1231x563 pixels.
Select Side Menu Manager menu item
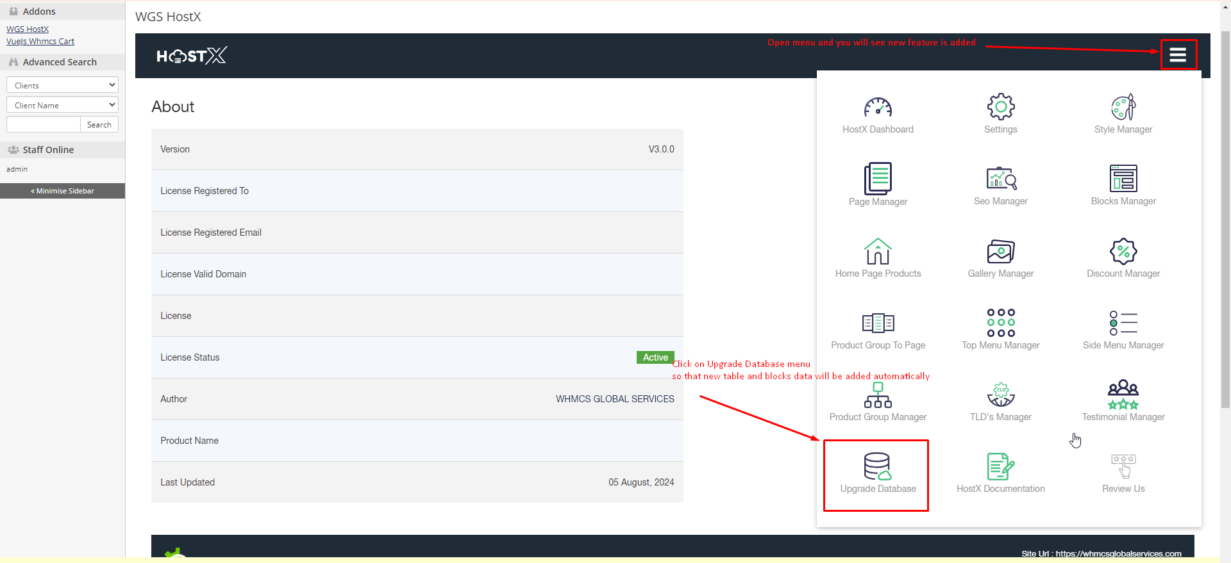[x=1123, y=329]
